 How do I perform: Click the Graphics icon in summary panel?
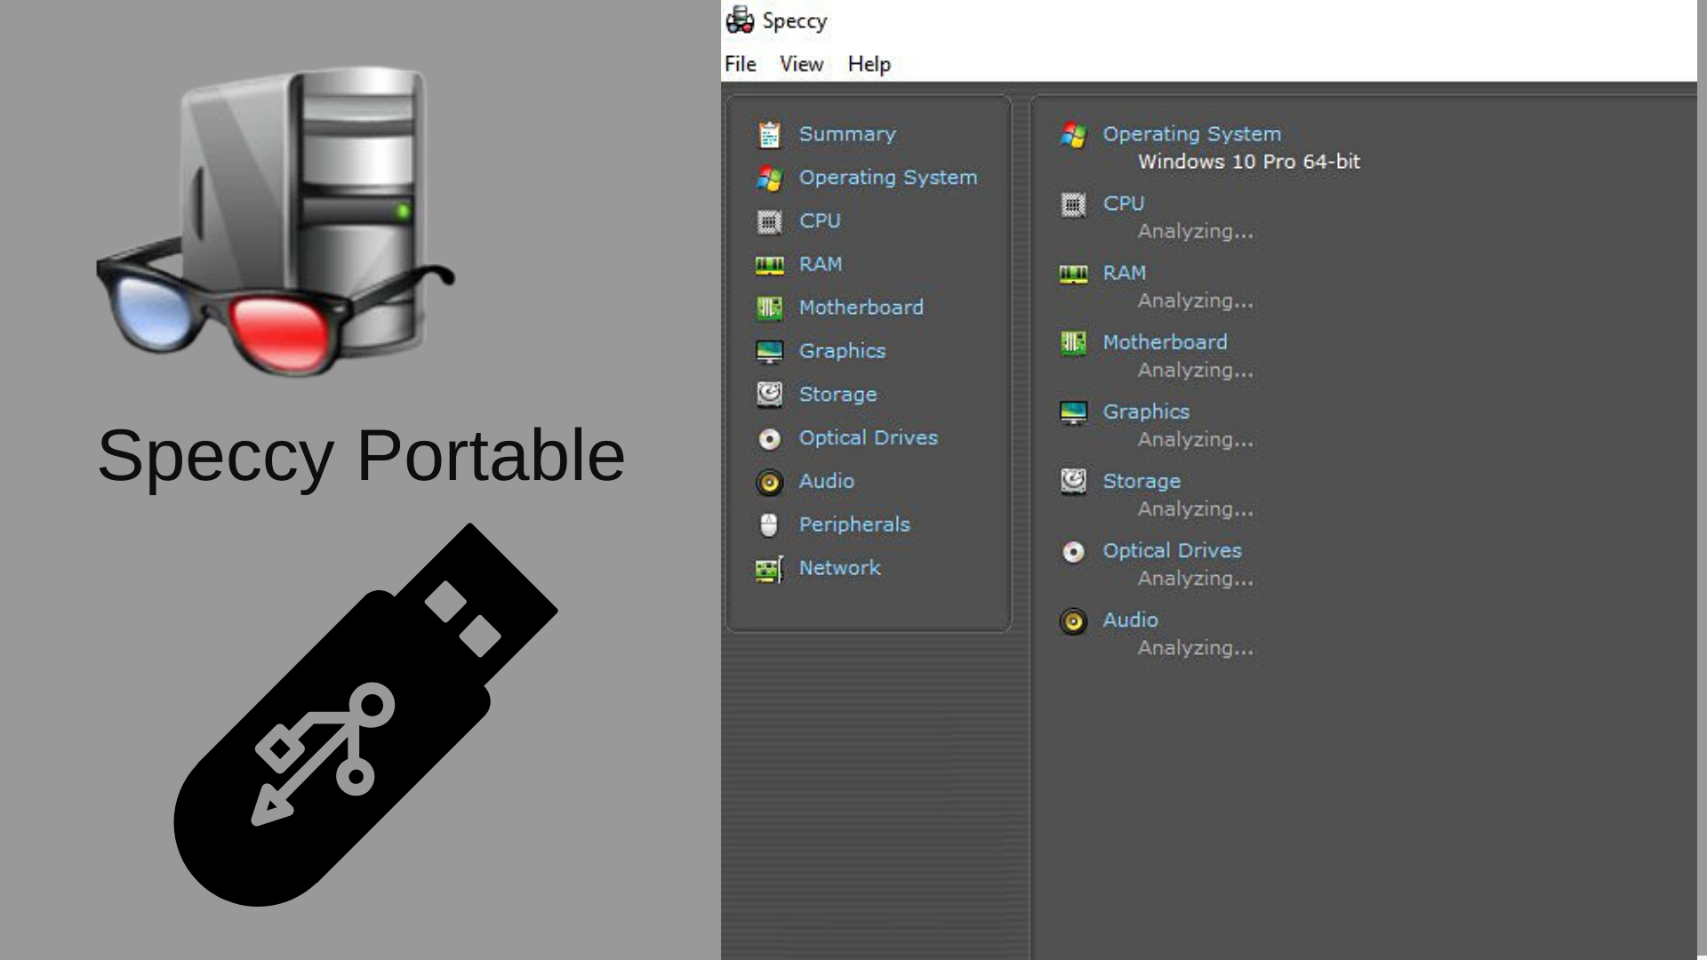(1073, 412)
